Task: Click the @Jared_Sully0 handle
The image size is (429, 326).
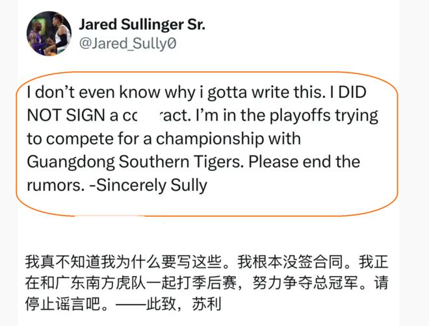Action: [x=127, y=44]
